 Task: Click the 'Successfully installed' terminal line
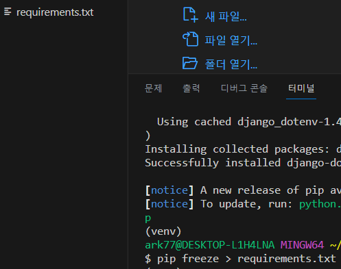click(x=243, y=163)
